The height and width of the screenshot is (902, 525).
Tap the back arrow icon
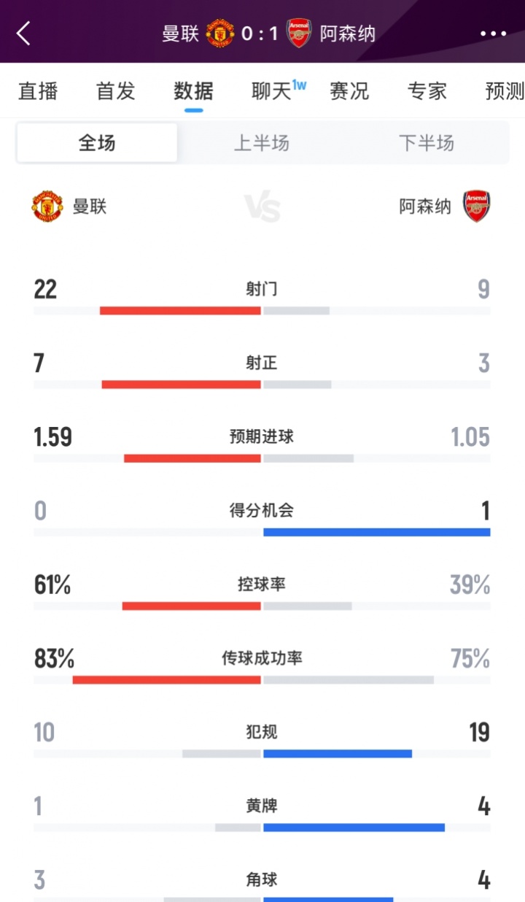pyautogui.click(x=24, y=33)
